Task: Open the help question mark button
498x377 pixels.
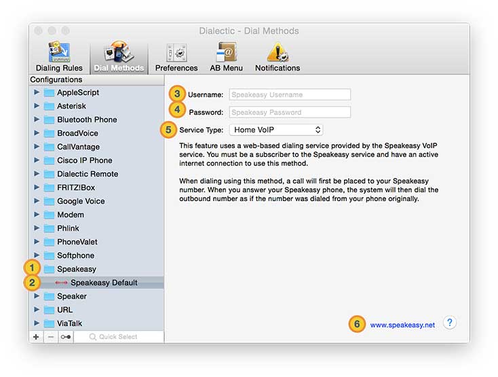Action: pos(450,323)
